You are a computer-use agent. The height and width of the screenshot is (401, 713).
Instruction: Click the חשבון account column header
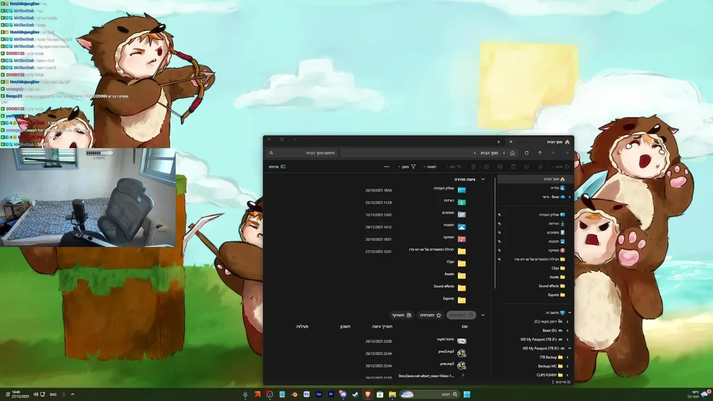click(x=345, y=326)
